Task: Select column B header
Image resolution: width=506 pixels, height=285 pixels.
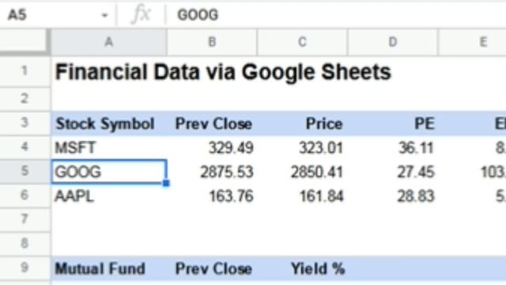Action: [212, 42]
